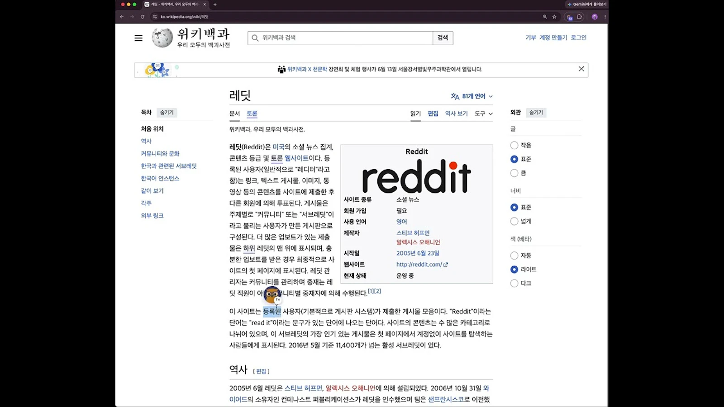The width and height of the screenshot is (724, 407).
Task: Click the owl mascot overlay icon
Action: (272, 295)
